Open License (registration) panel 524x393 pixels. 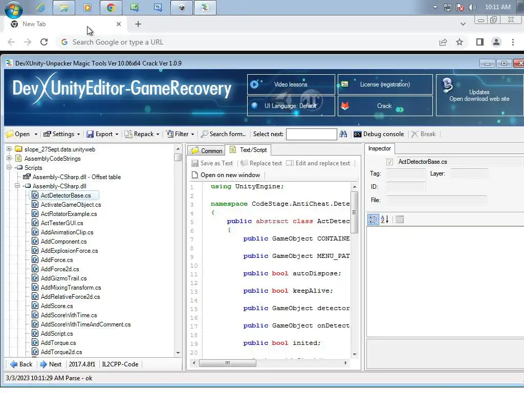(x=385, y=84)
